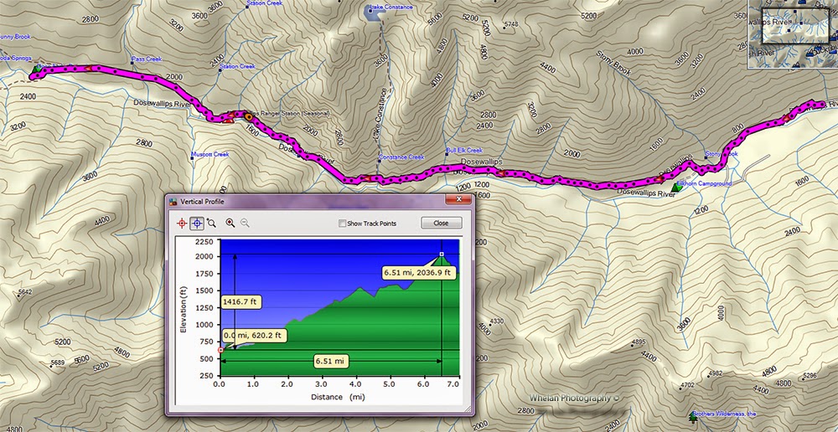Click the Close button in Vertical Profile

(441, 224)
